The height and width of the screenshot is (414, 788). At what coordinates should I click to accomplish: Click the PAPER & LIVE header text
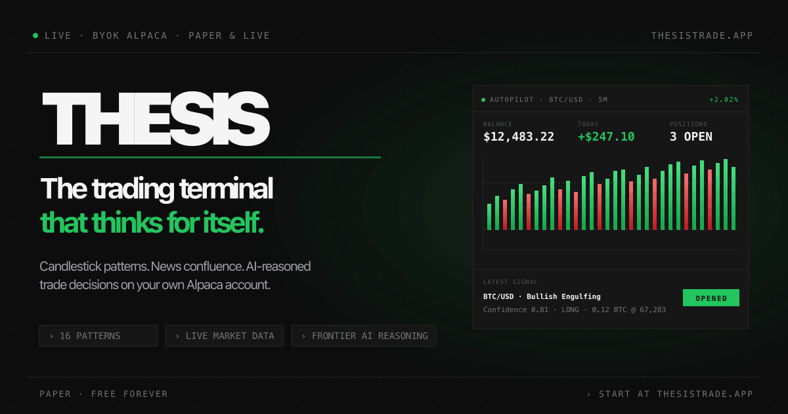229,35
